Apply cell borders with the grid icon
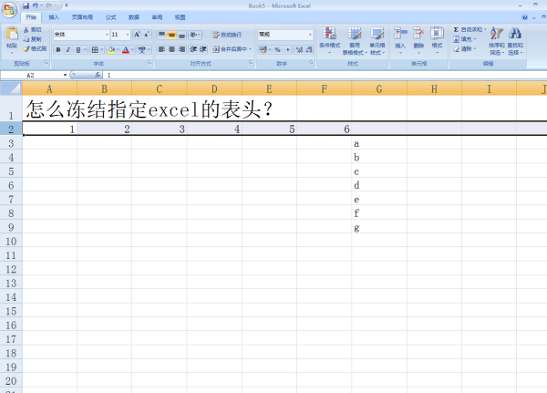 [95, 50]
